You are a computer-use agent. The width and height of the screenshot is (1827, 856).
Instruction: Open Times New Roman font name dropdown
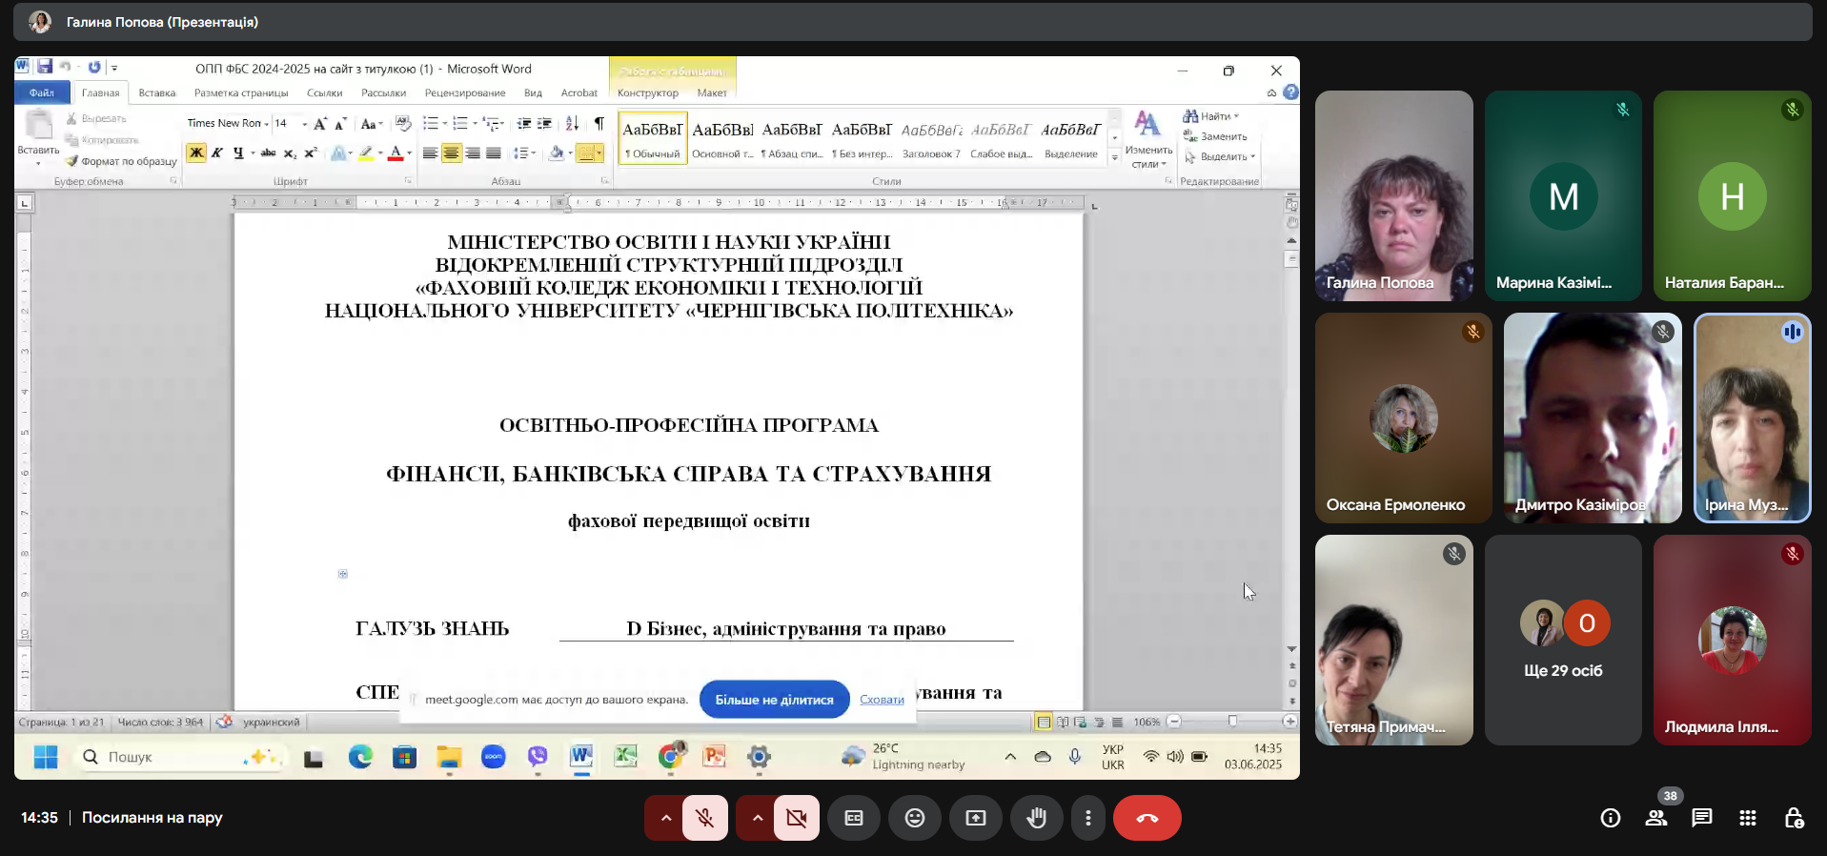(x=267, y=124)
